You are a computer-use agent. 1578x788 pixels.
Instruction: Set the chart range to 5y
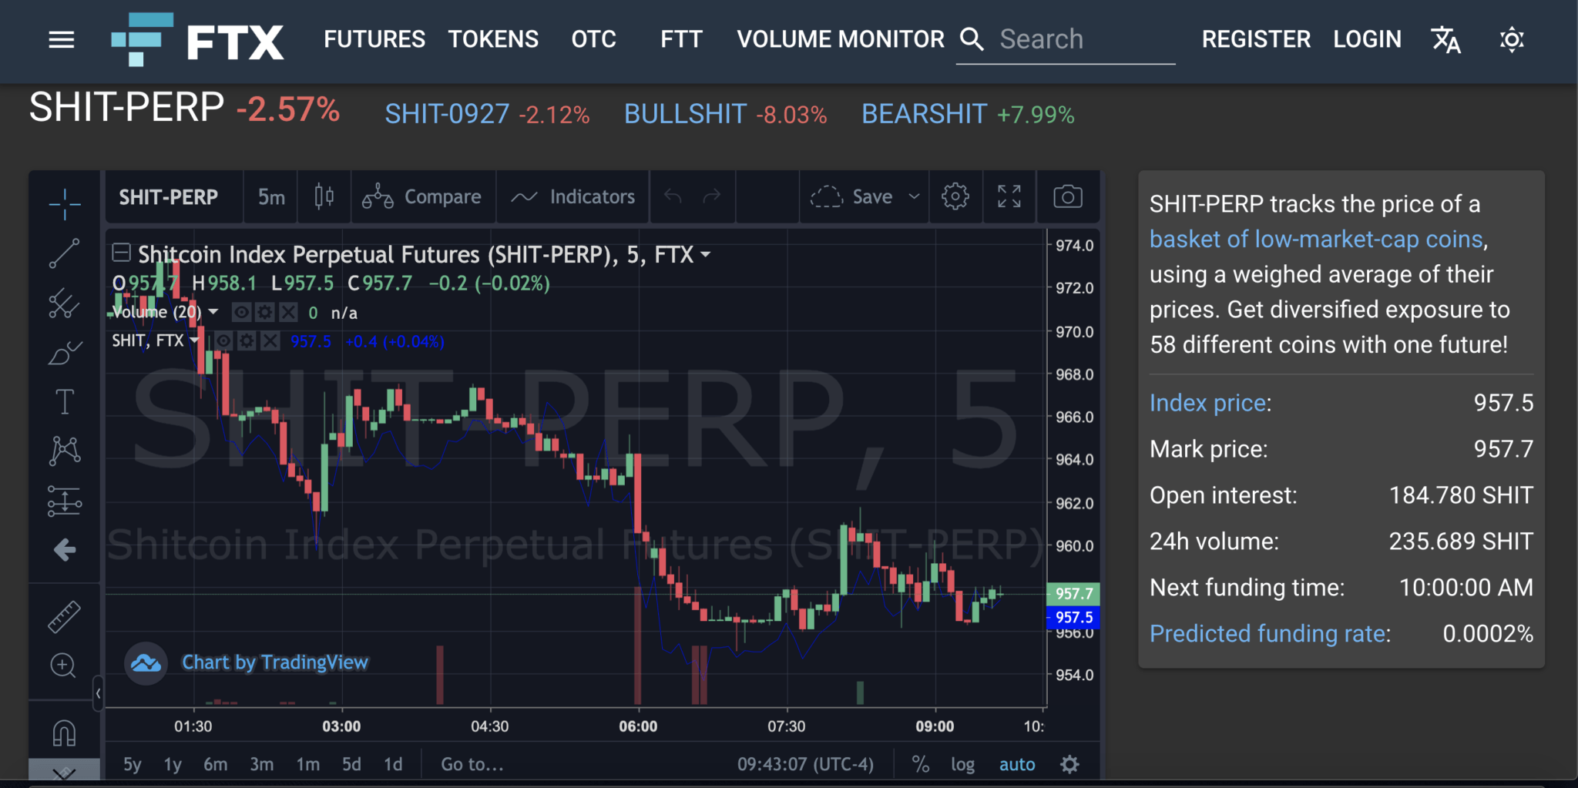tap(133, 764)
